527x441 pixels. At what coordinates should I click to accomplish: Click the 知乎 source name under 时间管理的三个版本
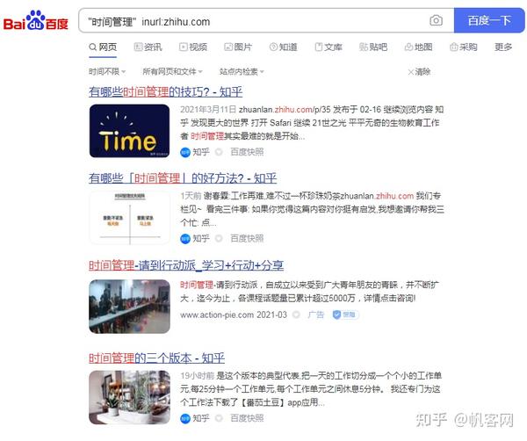point(201,418)
